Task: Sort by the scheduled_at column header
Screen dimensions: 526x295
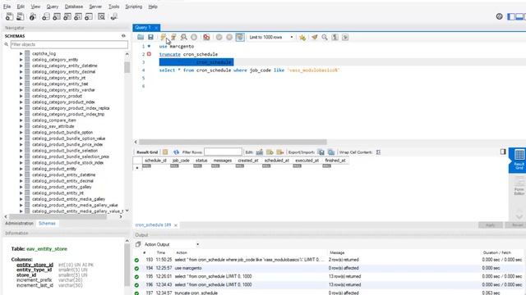Action: (x=276, y=161)
